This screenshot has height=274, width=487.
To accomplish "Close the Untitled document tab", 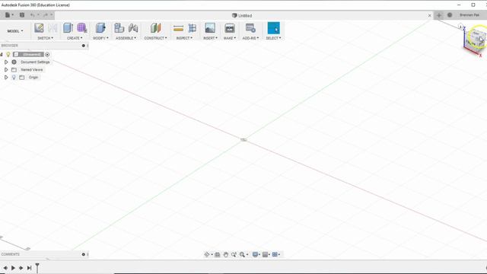I will coord(429,15).
